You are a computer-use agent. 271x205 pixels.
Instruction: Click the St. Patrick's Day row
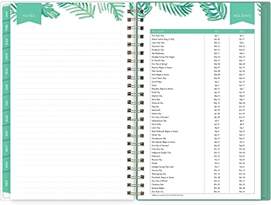point(202,60)
